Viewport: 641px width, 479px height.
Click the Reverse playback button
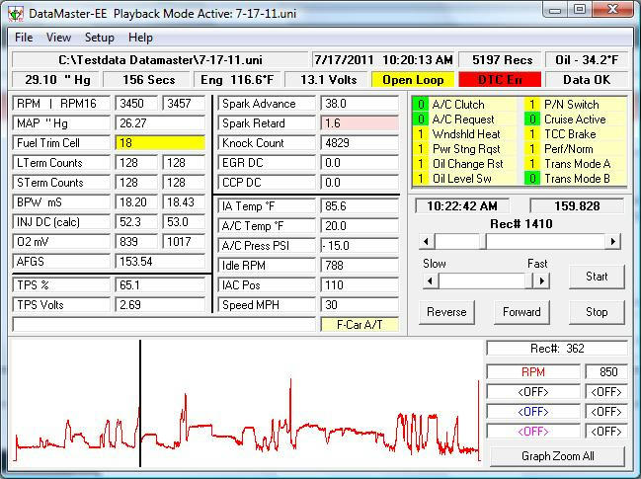(x=446, y=312)
